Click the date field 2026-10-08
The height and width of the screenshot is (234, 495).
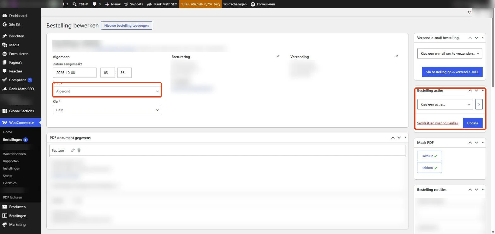(x=75, y=73)
